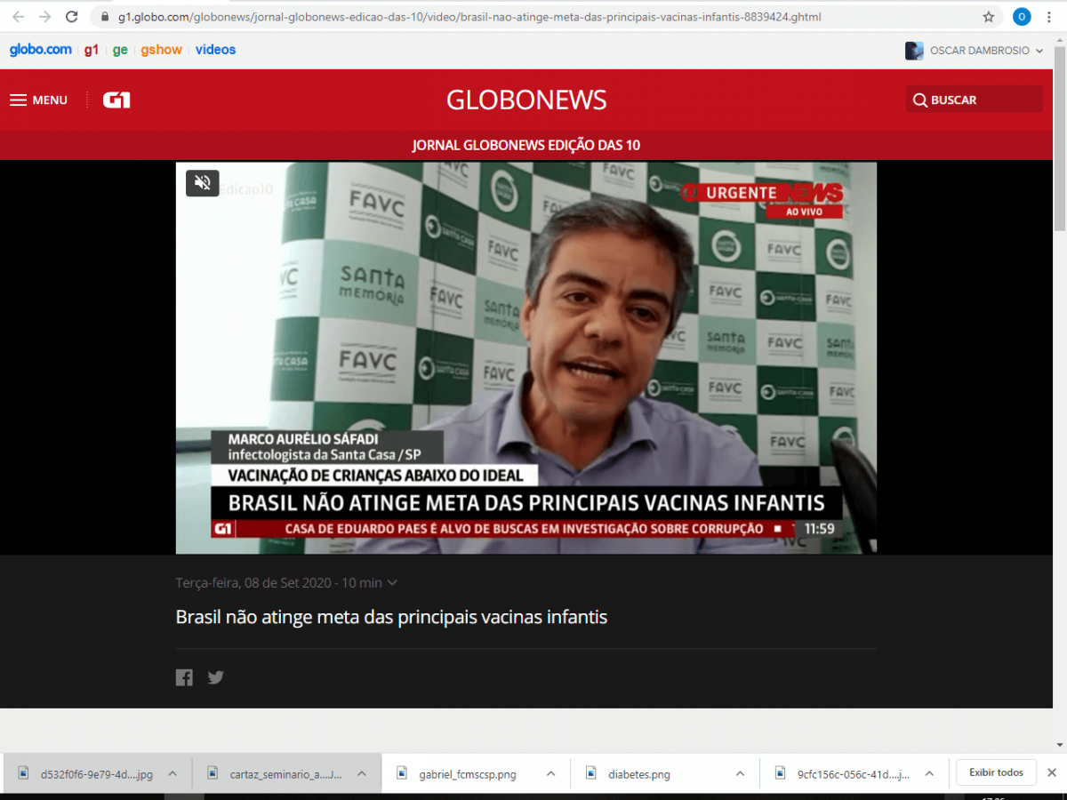Expand options for the 9cfc156c download
The image size is (1067, 800).
point(929,773)
